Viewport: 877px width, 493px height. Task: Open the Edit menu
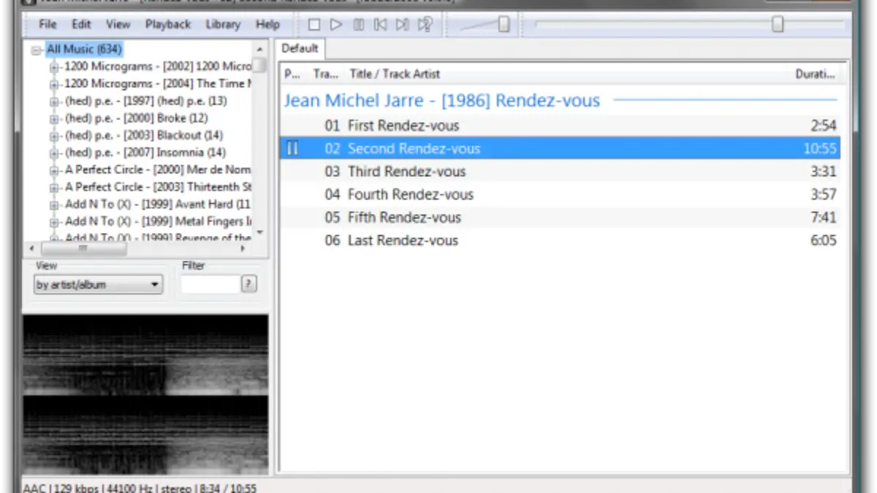click(81, 24)
